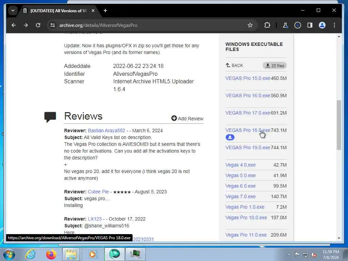The image size is (348, 261).
Task: Open the Windows Start menu
Action: coord(9,254)
